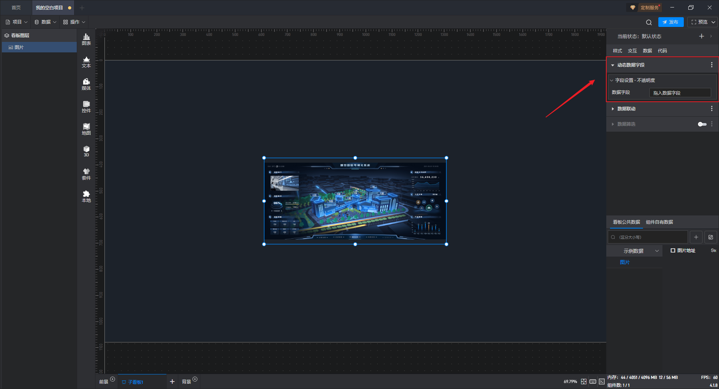Open the 控件 controls components panel
The width and height of the screenshot is (719, 389).
[86, 107]
